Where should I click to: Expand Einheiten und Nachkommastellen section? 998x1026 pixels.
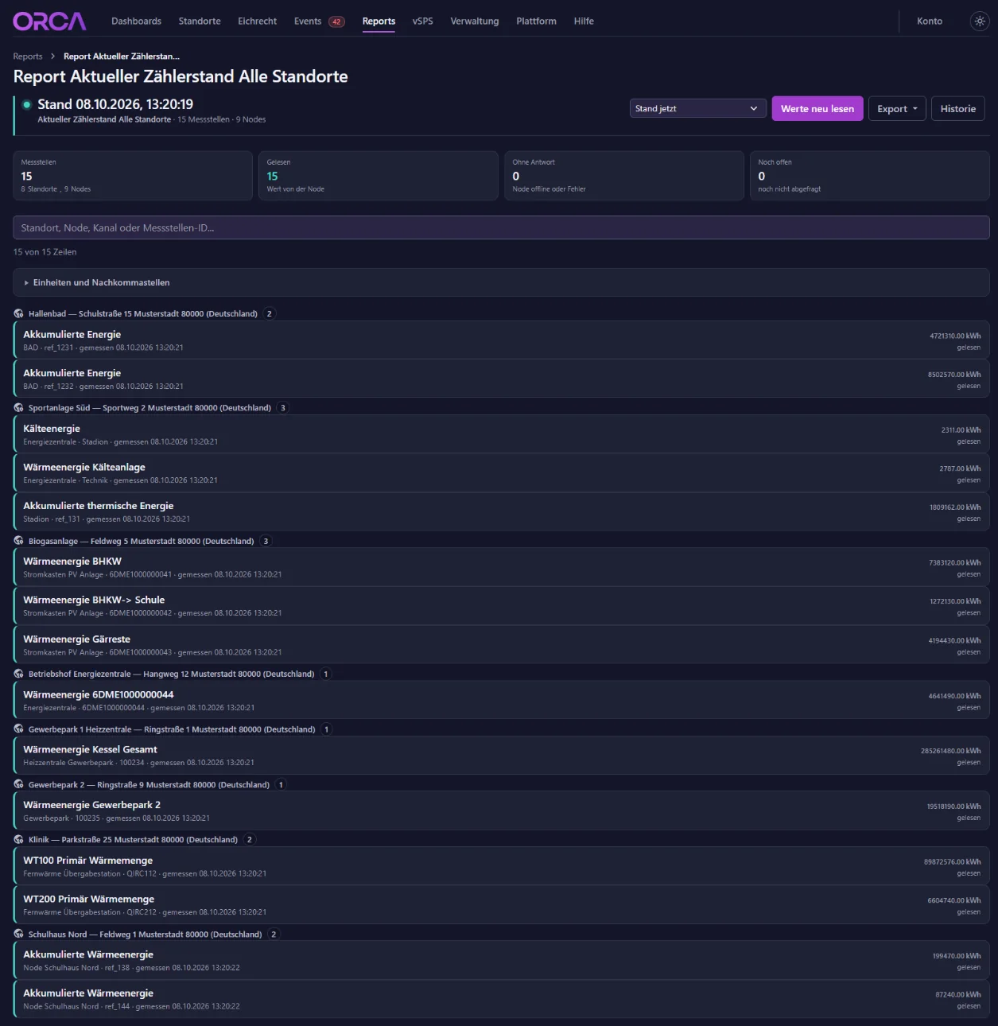click(501, 282)
